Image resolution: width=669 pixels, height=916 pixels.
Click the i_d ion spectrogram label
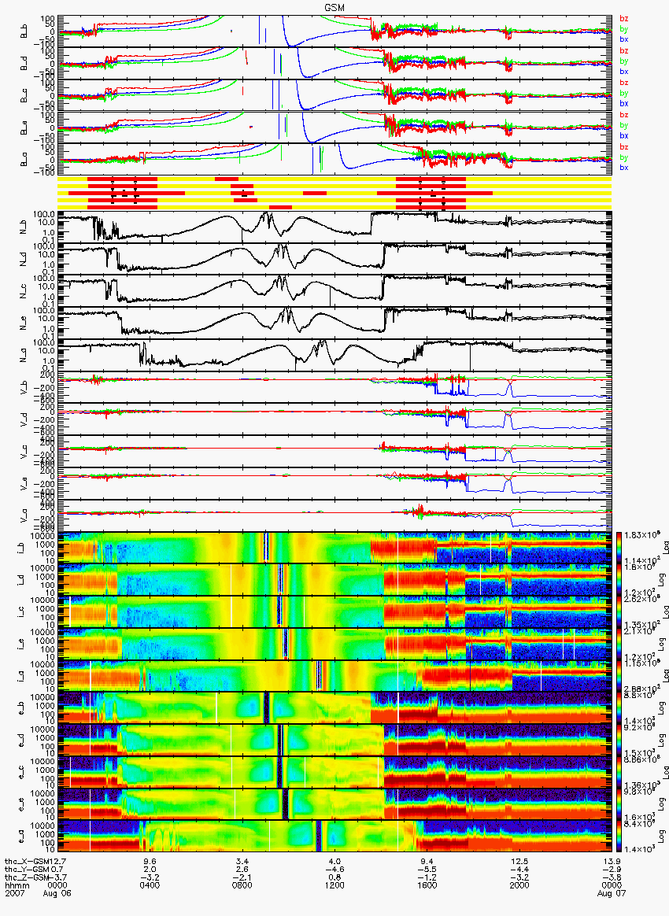(22, 580)
